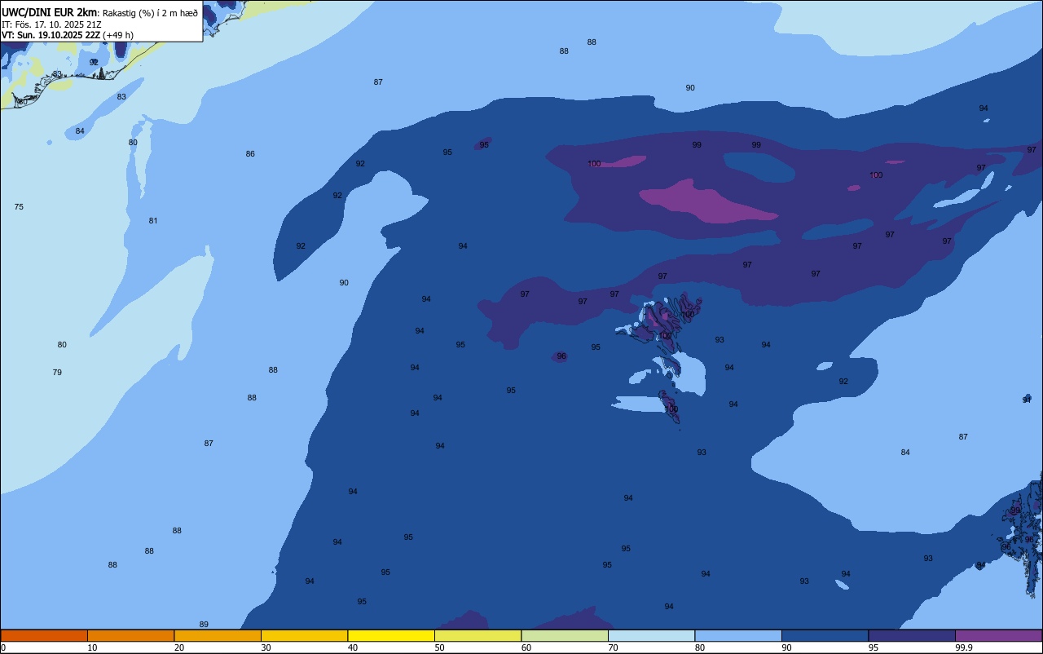Viewport: 1043px width, 654px height.
Task: Click the 'UWC/DINI EUR 2km' title text
Action: pyautogui.click(x=50, y=12)
